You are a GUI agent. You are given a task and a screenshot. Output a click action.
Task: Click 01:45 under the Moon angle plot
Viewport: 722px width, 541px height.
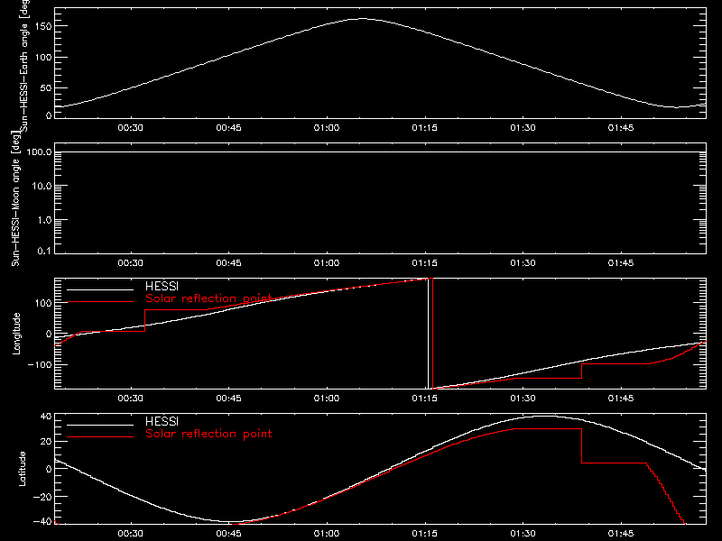(621, 263)
